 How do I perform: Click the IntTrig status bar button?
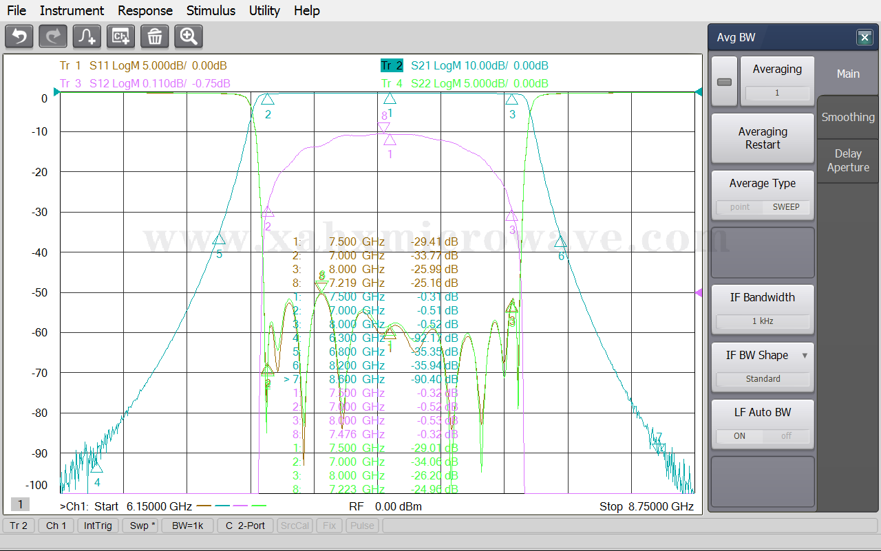(98, 526)
